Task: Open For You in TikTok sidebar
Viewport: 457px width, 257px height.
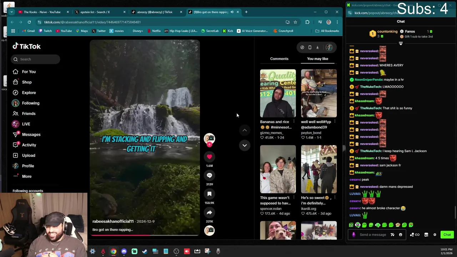Action: coord(24,72)
